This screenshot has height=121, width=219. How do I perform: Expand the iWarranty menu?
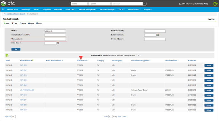tap(26, 10)
